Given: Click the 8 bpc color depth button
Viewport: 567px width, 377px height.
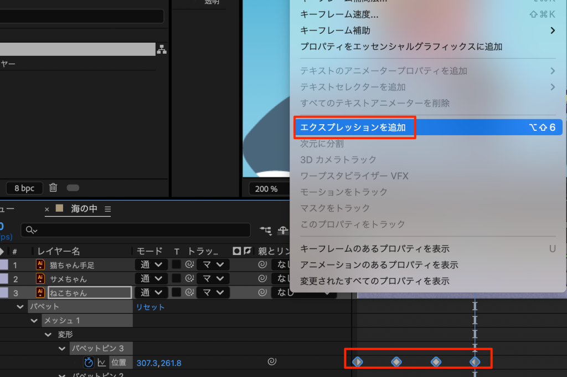Looking at the screenshot, I should [x=24, y=188].
